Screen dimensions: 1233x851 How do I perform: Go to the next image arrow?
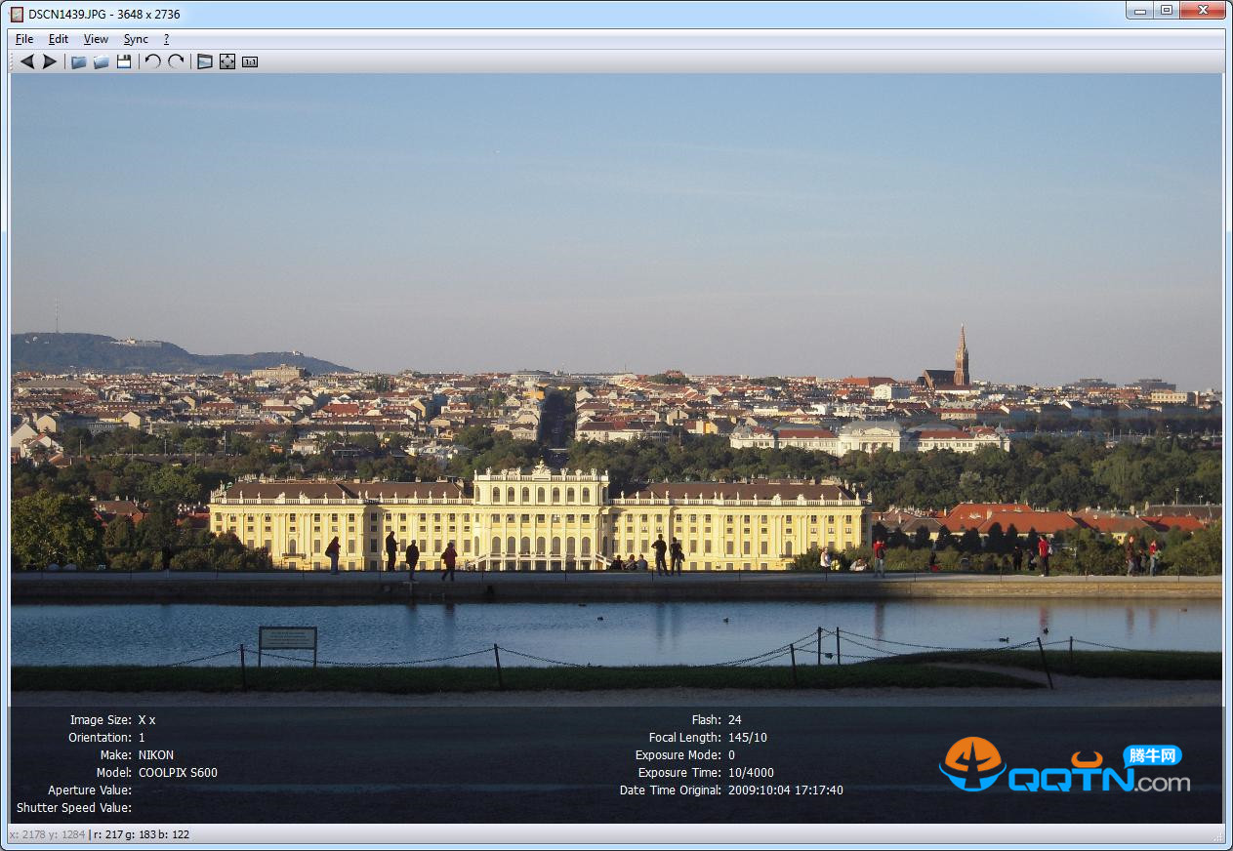49,61
